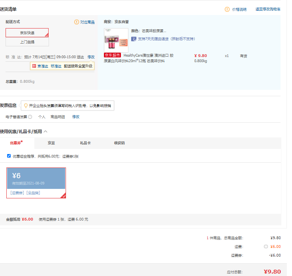Click the 7-day return badge icon
292x276 pixels.
click(x=134, y=39)
